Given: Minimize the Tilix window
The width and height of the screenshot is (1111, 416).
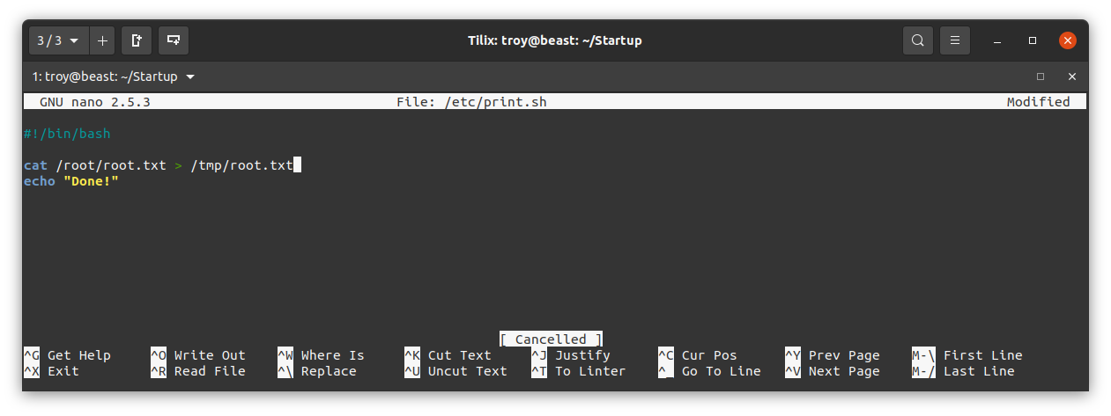Looking at the screenshot, I should pyautogui.click(x=997, y=40).
